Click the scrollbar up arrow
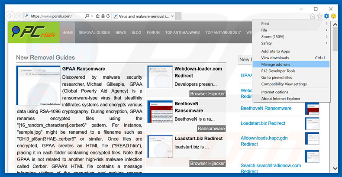Image resolution: width=342 pixels, height=177 pixels. click(x=335, y=25)
